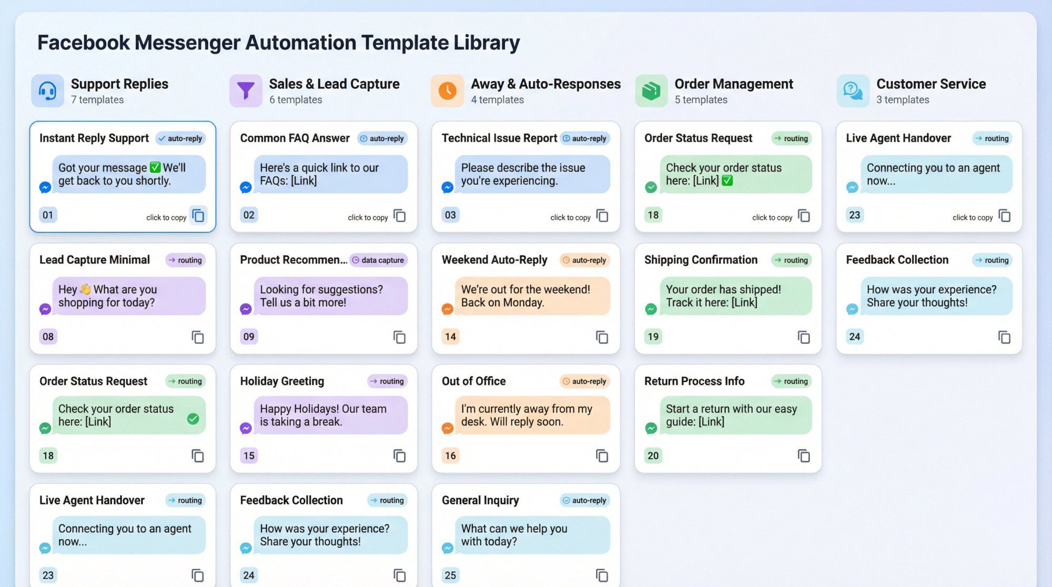The height and width of the screenshot is (587, 1052).
Task: Select the 'Here's a quick link to our FAQs' bubble
Action: (x=330, y=174)
